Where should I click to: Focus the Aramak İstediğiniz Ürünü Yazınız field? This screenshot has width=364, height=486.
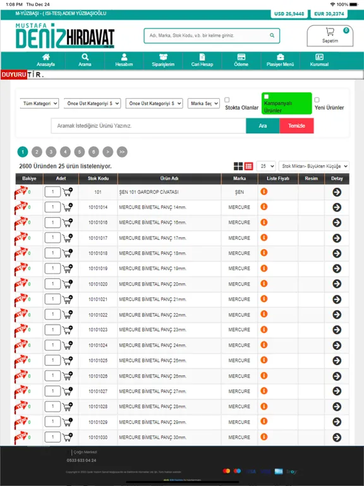[x=149, y=126]
